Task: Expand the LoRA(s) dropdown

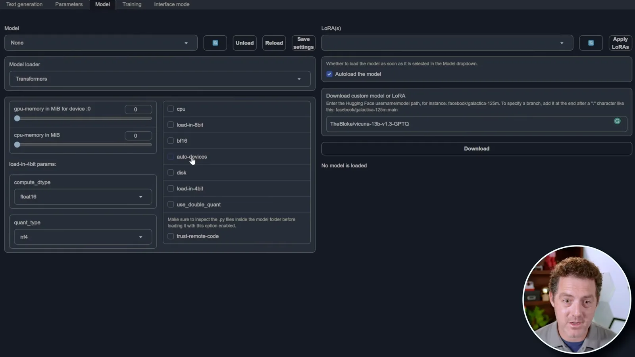Action: click(447, 43)
